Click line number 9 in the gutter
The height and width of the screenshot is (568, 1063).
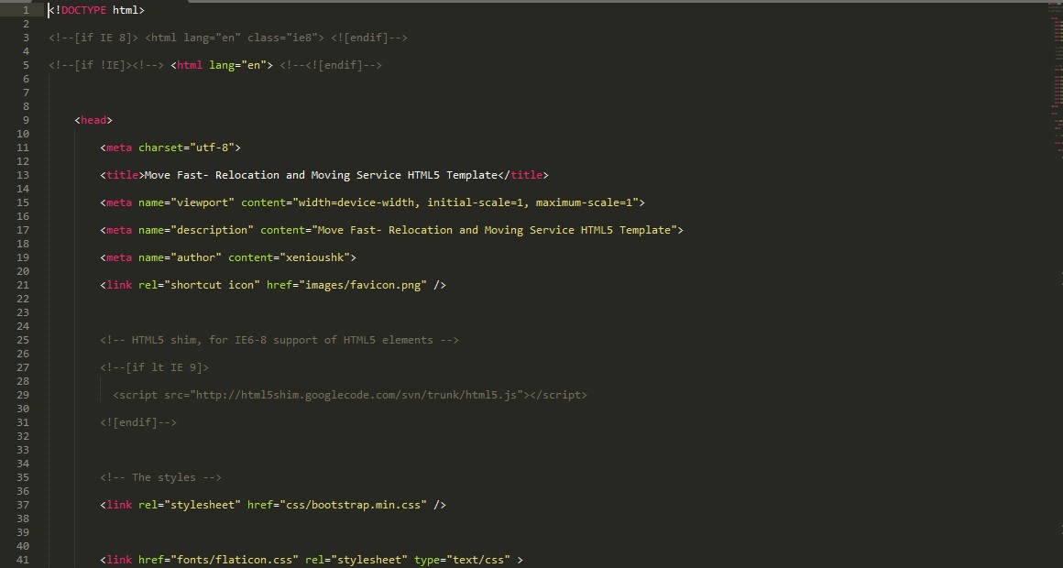click(x=26, y=120)
